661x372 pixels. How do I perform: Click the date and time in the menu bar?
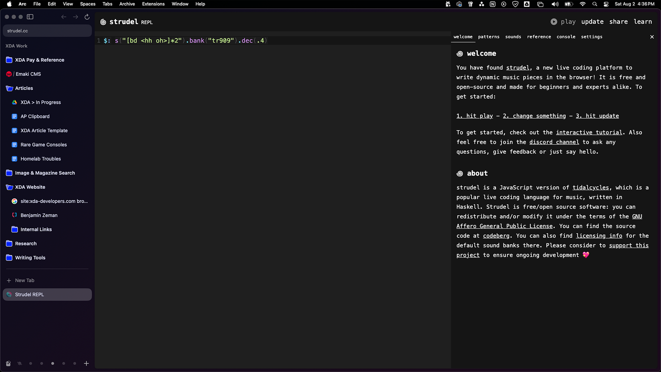635,4
